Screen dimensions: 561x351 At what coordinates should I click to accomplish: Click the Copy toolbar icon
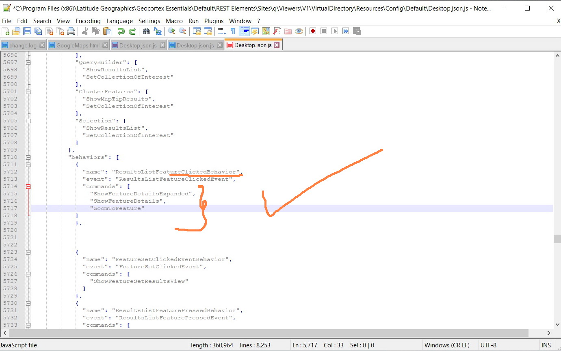pyautogui.click(x=96, y=31)
